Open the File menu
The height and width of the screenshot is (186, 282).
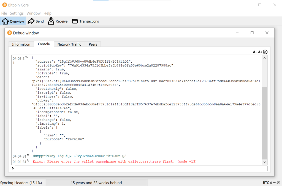[4, 13]
